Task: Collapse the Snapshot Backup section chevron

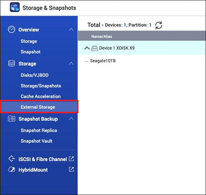Action: (x=71, y=119)
